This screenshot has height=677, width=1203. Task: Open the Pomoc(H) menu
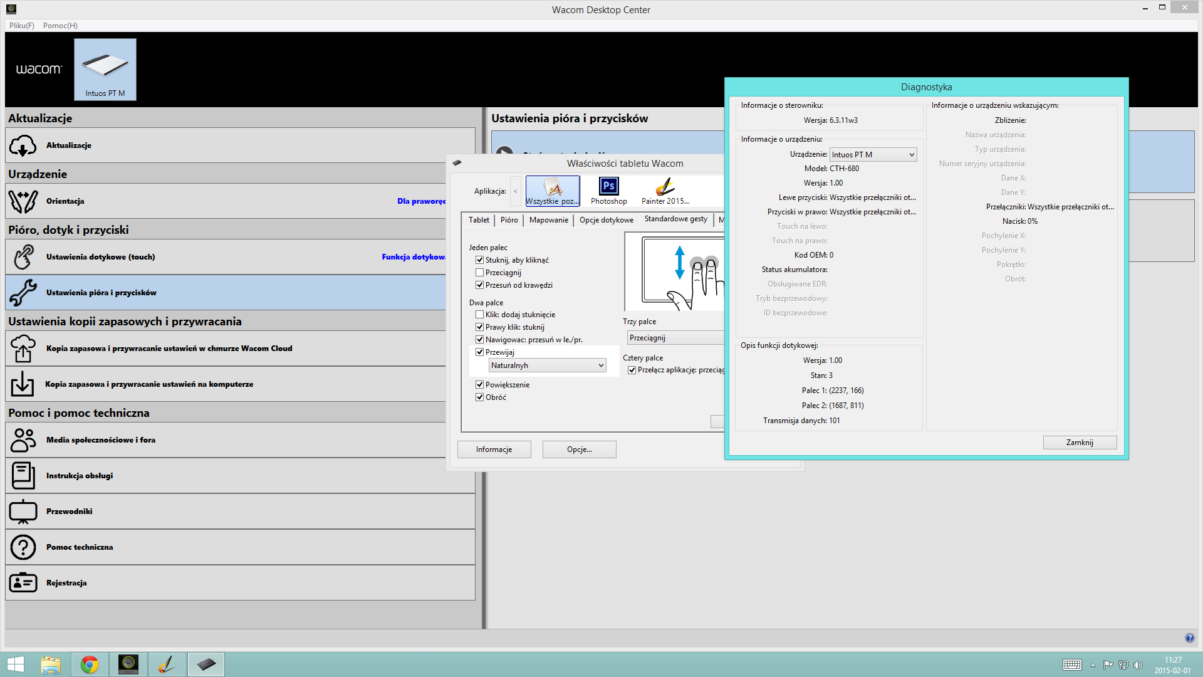(x=60, y=26)
